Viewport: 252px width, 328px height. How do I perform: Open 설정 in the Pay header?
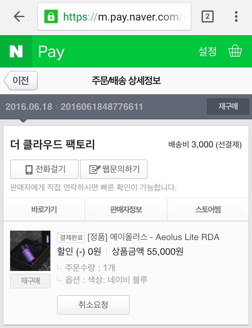pos(207,52)
